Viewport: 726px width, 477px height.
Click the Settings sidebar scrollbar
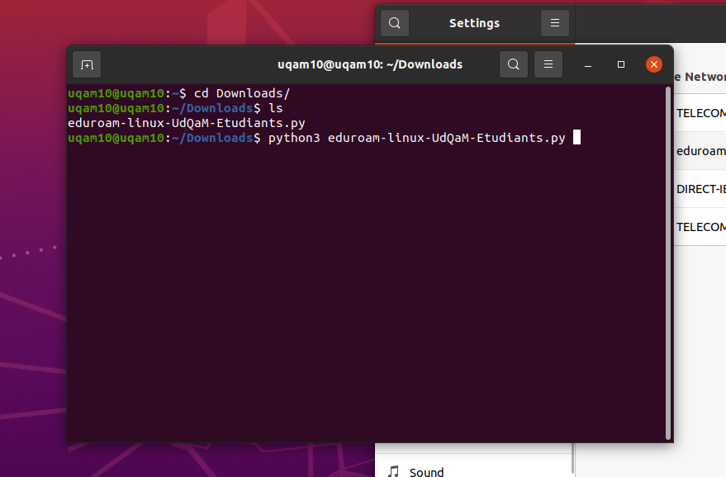572,458
